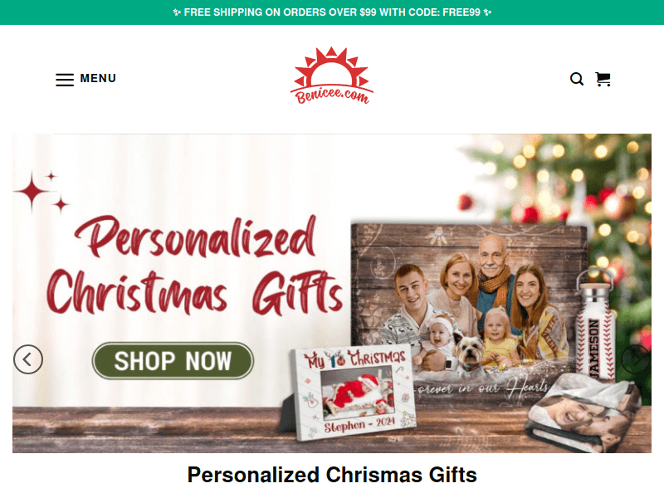Click the red sparkle stars decoration
664x498 pixels.
tap(41, 193)
